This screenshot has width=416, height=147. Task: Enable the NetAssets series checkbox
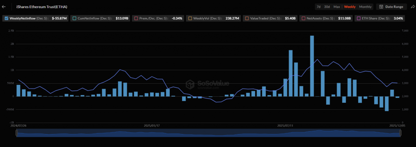pos(303,18)
